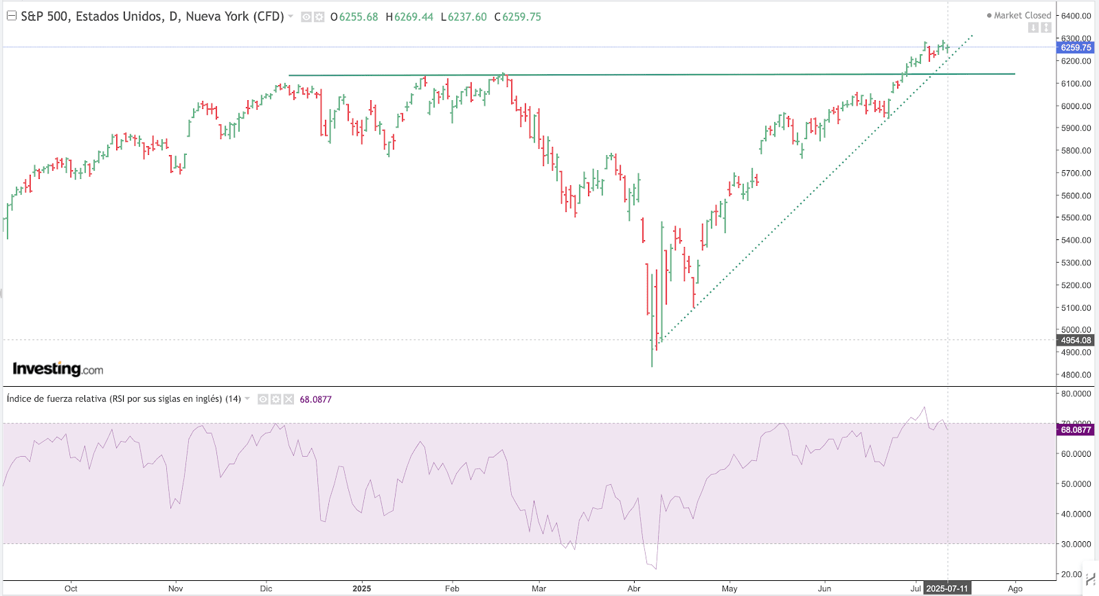Click the Investing.com logo
The height and width of the screenshot is (596, 1099).
click(x=58, y=369)
